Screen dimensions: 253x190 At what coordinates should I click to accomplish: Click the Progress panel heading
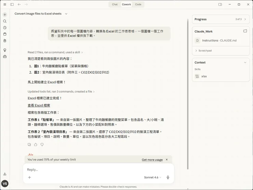click(x=200, y=19)
